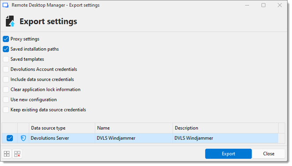
Task: Select the DVLS Windjammer description cell
Action: (x=225, y=138)
